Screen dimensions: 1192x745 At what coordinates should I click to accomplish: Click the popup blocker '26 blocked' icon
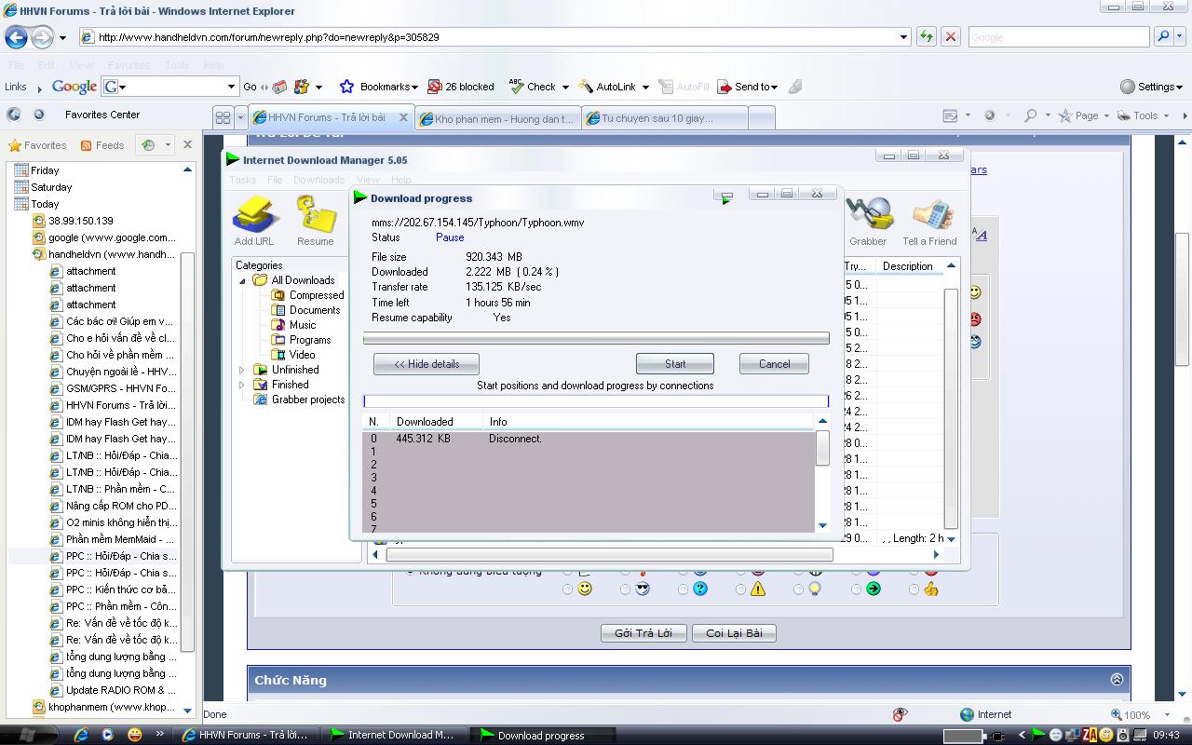[434, 87]
